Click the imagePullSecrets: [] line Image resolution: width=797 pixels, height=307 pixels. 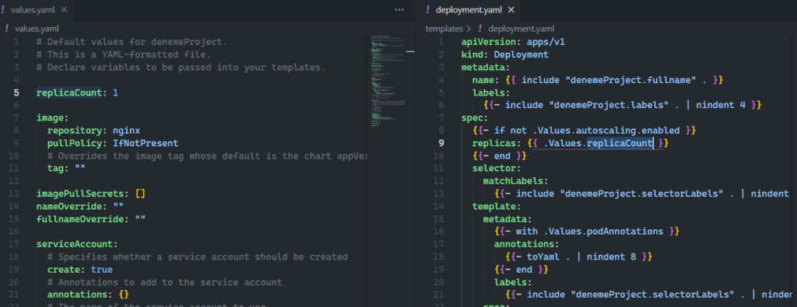tap(91, 194)
